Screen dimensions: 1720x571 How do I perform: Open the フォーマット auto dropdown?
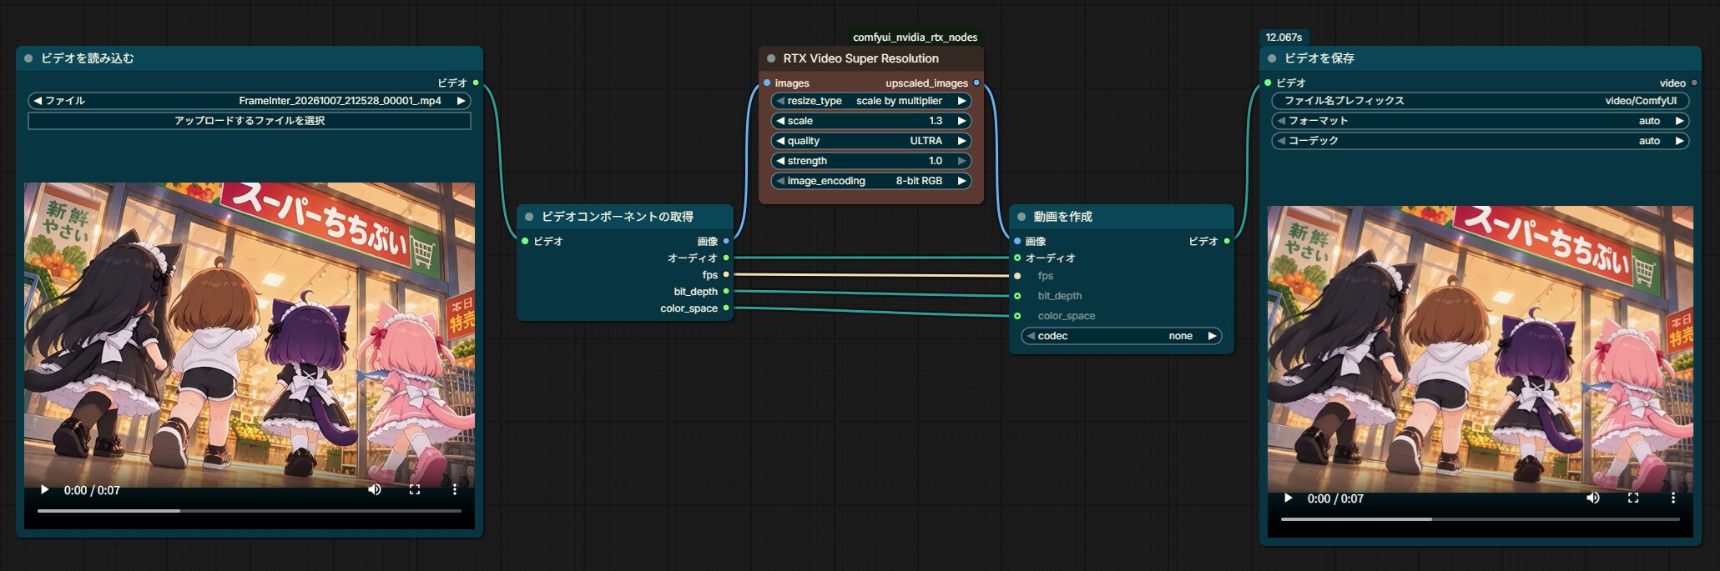click(1480, 121)
